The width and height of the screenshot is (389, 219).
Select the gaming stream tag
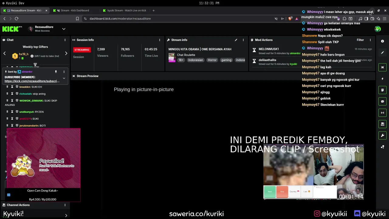(226, 60)
